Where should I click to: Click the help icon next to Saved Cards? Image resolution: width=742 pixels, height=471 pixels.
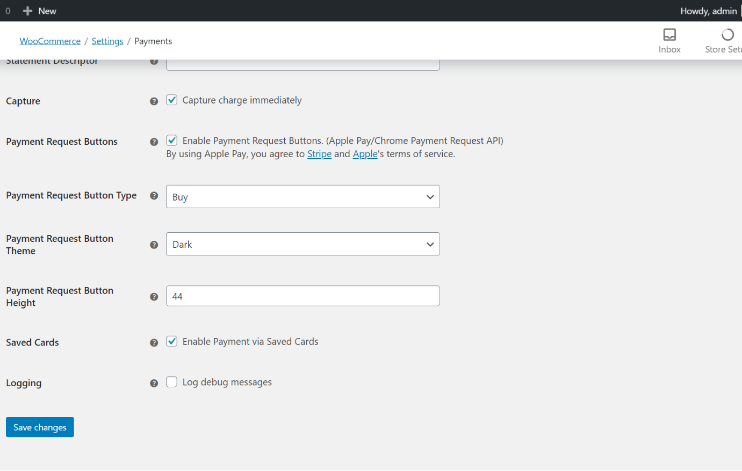pos(154,343)
